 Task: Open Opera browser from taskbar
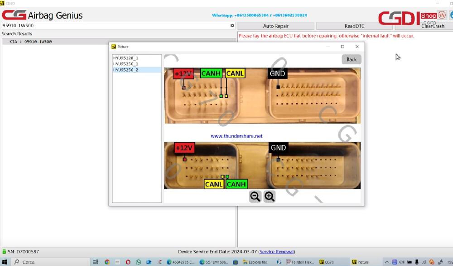(x=128, y=262)
